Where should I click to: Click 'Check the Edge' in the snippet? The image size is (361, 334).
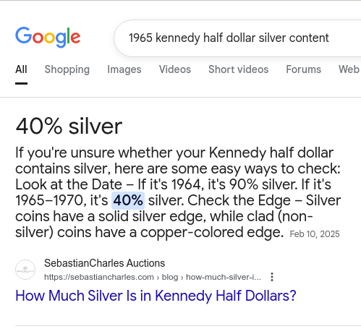point(239,200)
